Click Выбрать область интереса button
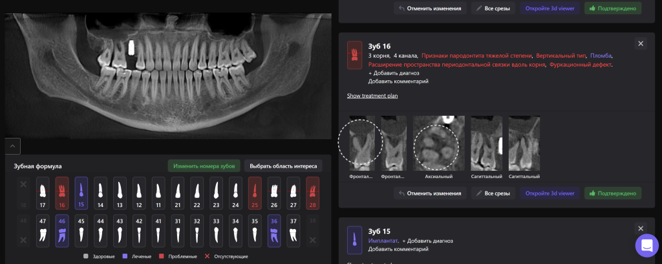Image resolution: width=662 pixels, height=264 pixels. (x=283, y=166)
